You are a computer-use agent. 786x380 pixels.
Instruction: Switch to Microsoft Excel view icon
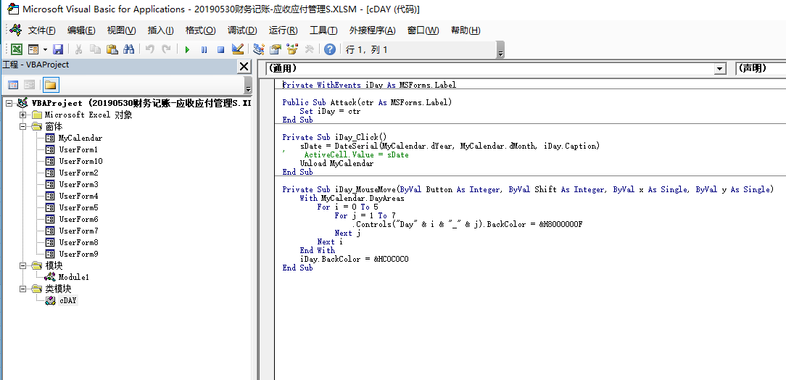(x=17, y=49)
